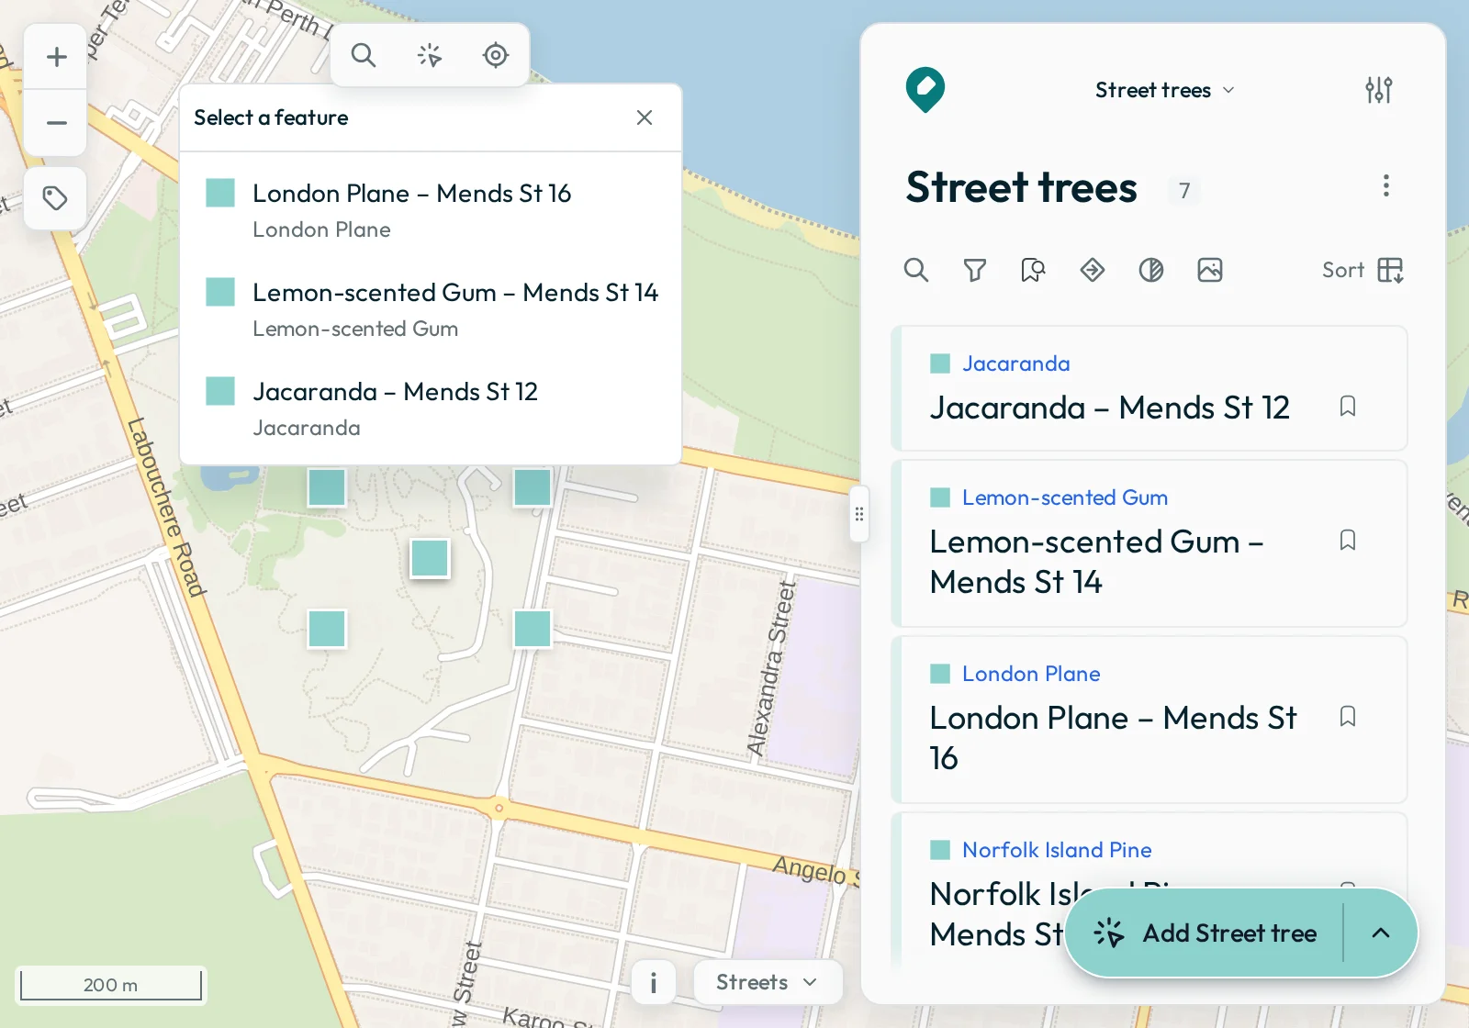Click the teal swatch beside Jacaranda in popup
The image size is (1469, 1028).
[x=220, y=391]
